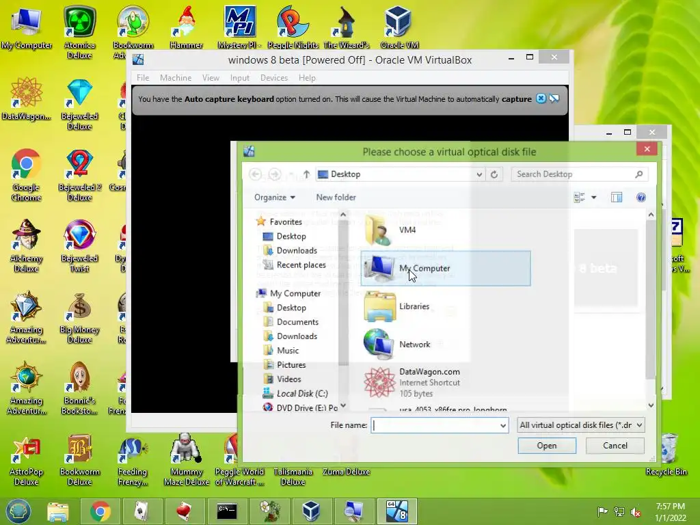Open the Organize dropdown menu
This screenshot has height=525, width=700.
pyautogui.click(x=275, y=198)
